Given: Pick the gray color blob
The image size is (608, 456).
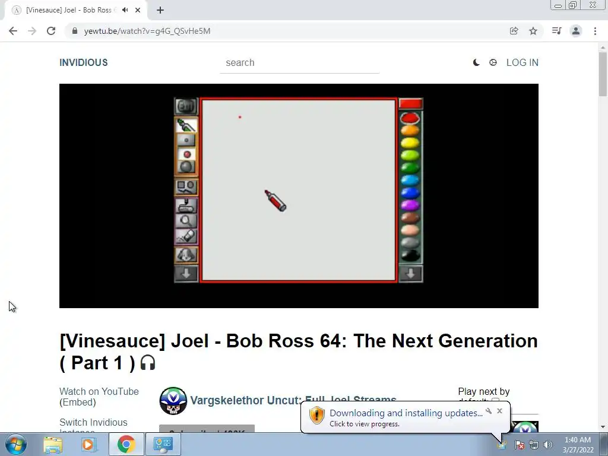Looking at the screenshot, I should point(410,243).
